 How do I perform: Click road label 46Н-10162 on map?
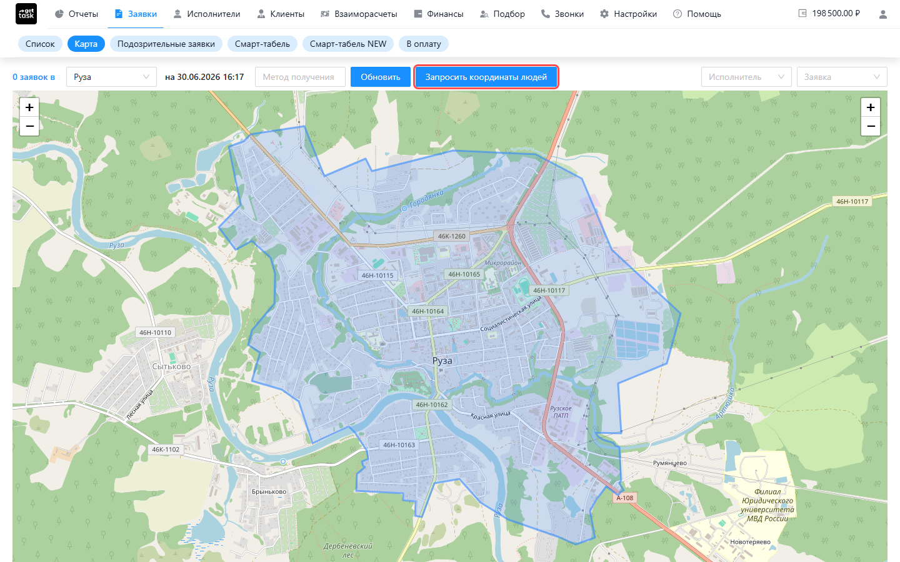(x=432, y=405)
